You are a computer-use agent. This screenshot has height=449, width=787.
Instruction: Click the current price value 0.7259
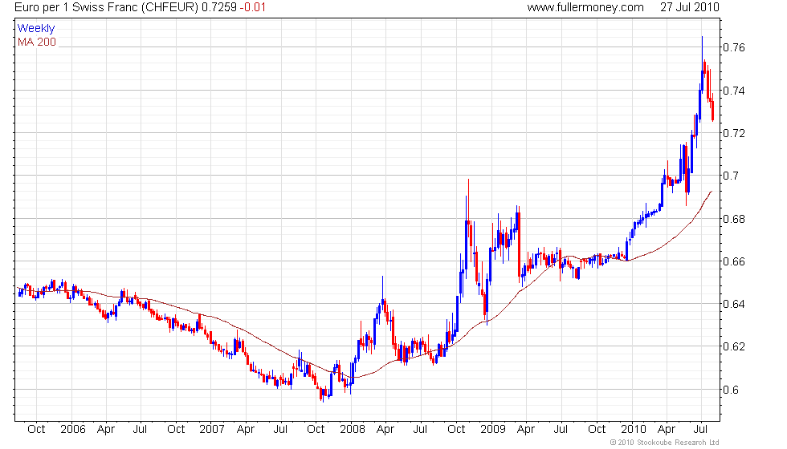click(218, 7)
